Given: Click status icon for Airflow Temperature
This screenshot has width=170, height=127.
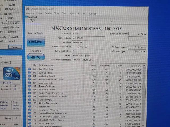Looking at the screenshot, I should 29,103.
